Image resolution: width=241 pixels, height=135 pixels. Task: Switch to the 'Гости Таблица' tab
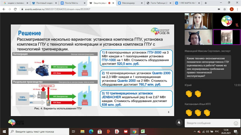point(159,3)
